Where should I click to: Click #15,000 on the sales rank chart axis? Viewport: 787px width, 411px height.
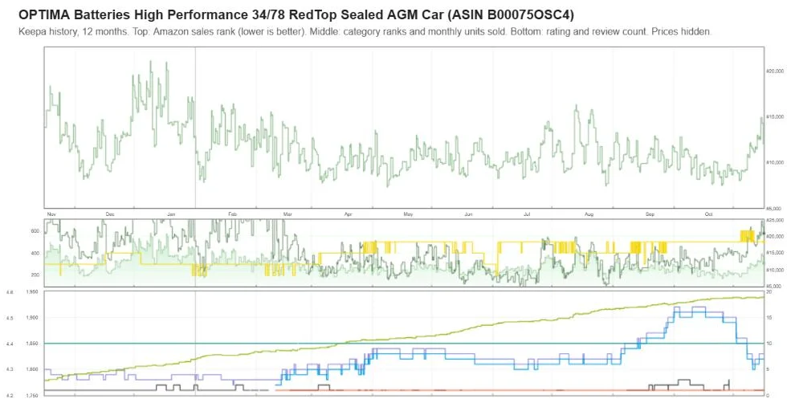(774, 117)
